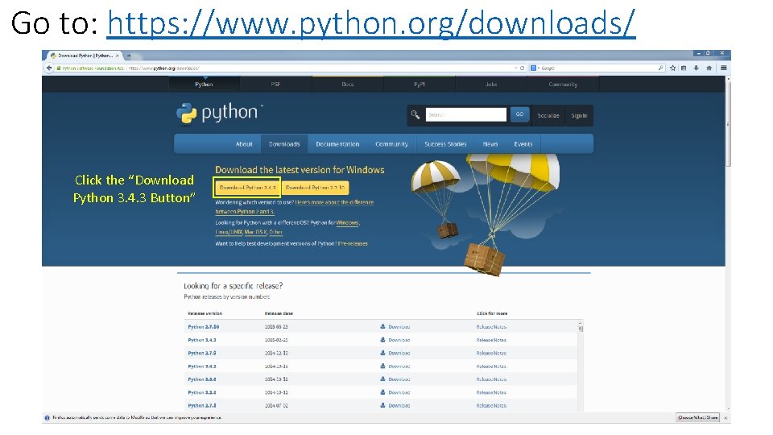
Task: Click the download icon in Python 2.7.8 row
Action: (382, 405)
